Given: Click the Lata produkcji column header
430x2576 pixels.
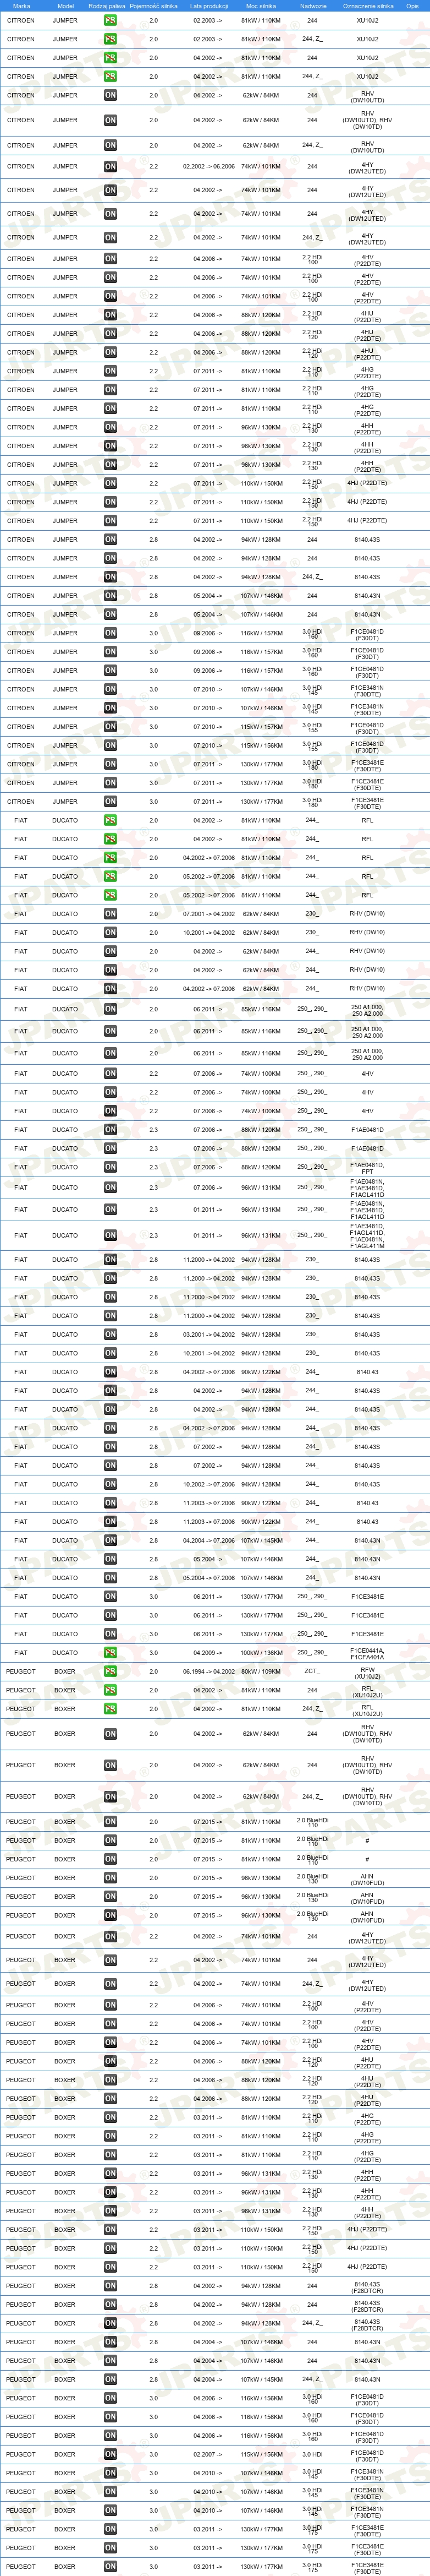Looking at the screenshot, I should (x=208, y=6).
